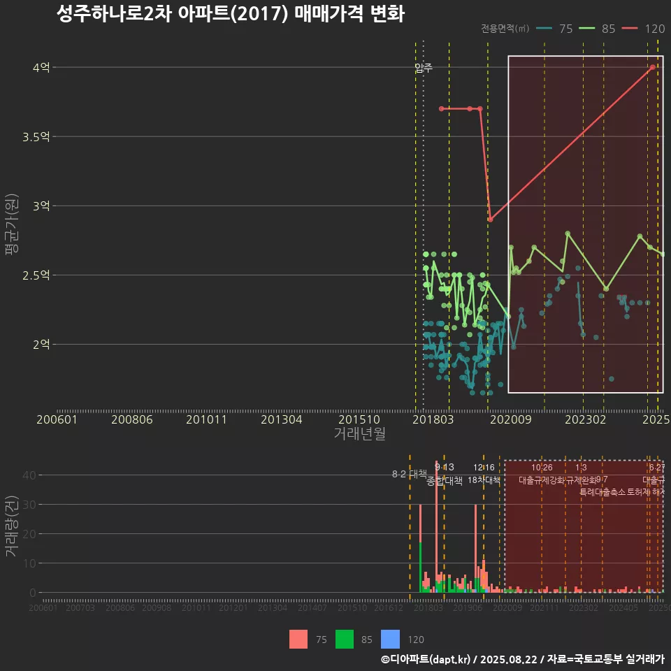
Task: Click the '200601' price chart x-axis label
Action: point(57,419)
